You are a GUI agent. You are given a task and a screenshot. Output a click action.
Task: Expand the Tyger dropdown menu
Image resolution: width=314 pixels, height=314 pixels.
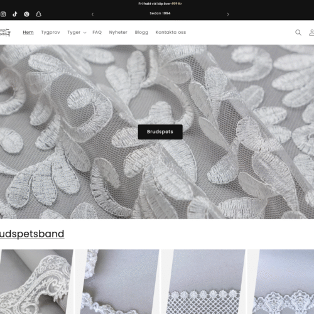(77, 33)
